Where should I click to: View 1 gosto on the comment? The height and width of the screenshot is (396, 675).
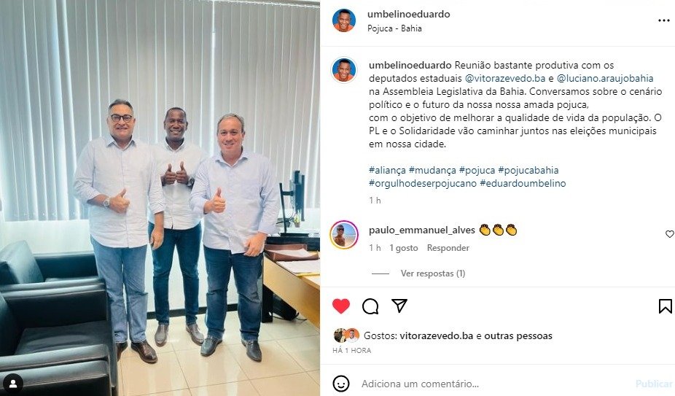[403, 248]
